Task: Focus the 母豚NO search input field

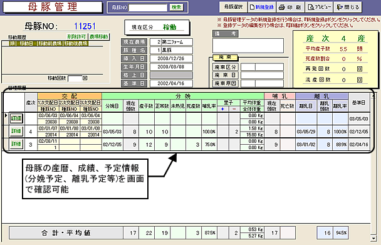Action: click(x=148, y=8)
